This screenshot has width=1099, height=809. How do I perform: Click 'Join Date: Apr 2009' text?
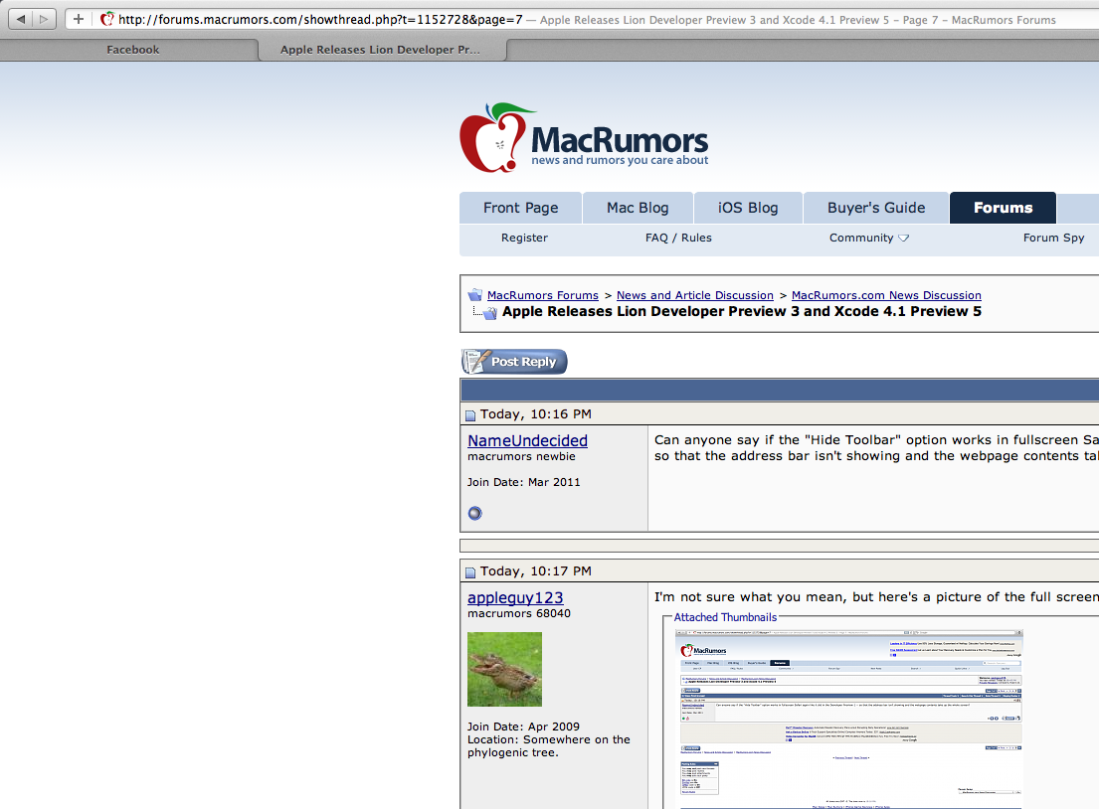click(523, 728)
